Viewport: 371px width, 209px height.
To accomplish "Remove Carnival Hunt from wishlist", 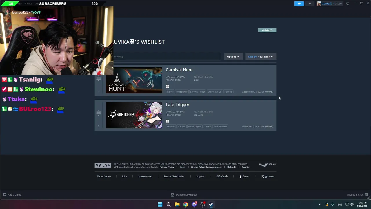I will 268,92.
